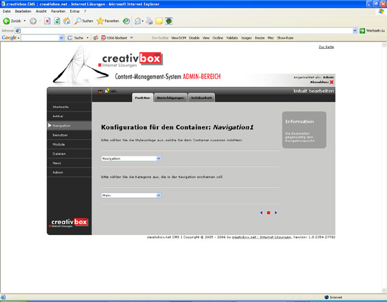Image resolution: width=387 pixels, height=302 pixels.
Task: Expand the browser address bar dropdown arrow
Action: click(x=355, y=30)
